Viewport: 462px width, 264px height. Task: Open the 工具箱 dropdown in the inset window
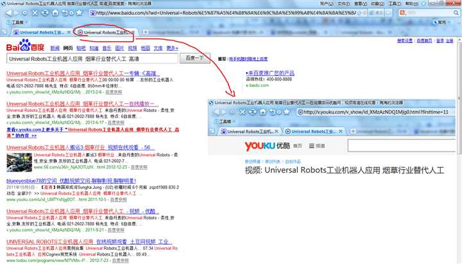225,121
